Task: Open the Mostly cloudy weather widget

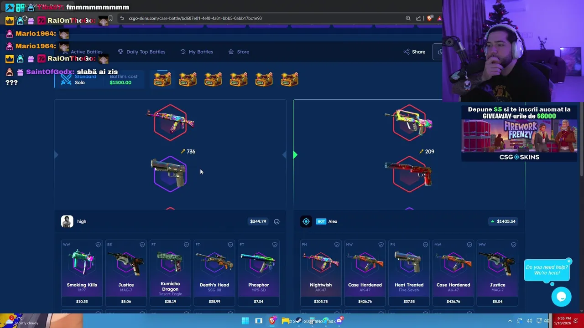Action: tap(22, 321)
